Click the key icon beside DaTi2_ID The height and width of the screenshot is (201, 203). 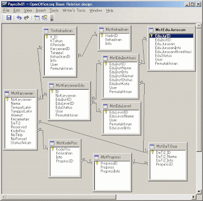click(x=152, y=152)
